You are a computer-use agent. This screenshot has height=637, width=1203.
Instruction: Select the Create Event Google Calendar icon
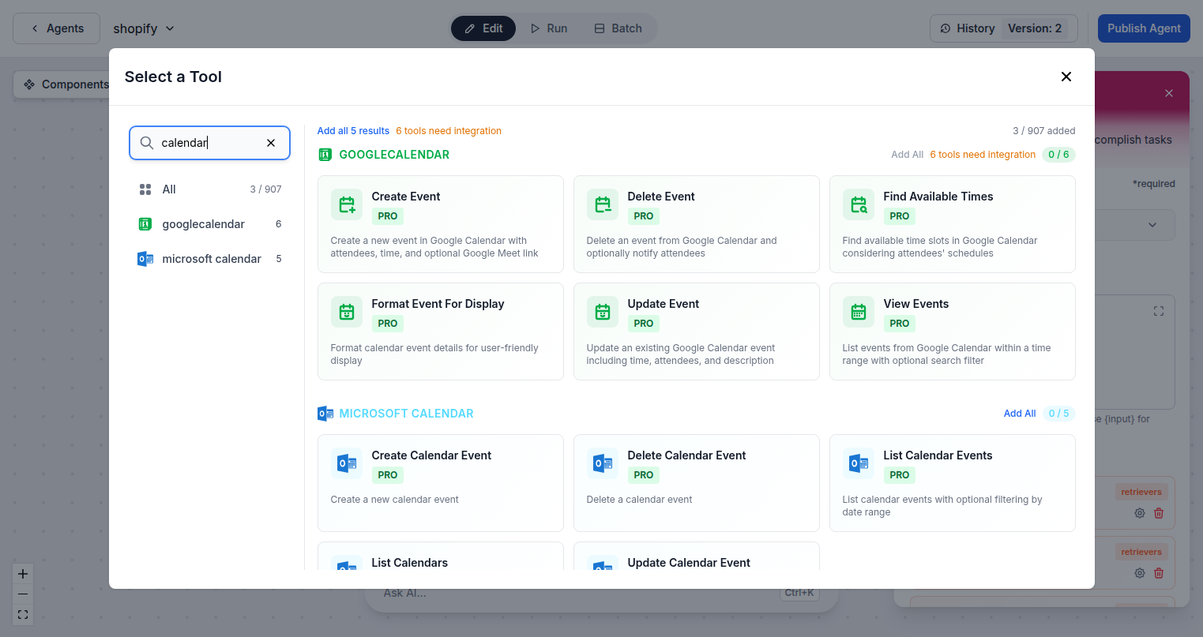click(346, 204)
